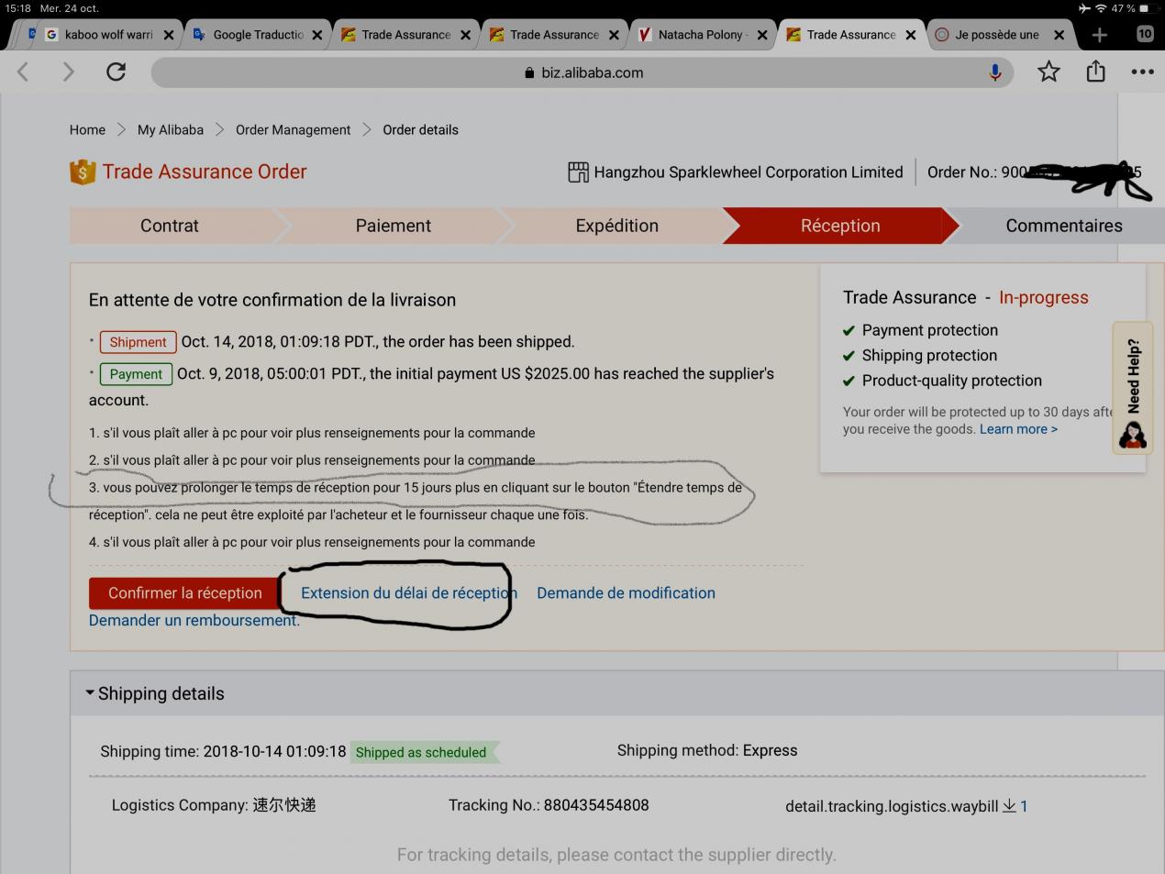
Task: Collapse the Shipping details section
Action: [x=90, y=693]
